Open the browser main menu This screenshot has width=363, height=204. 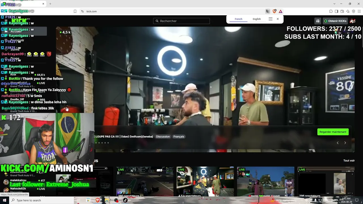359,11
